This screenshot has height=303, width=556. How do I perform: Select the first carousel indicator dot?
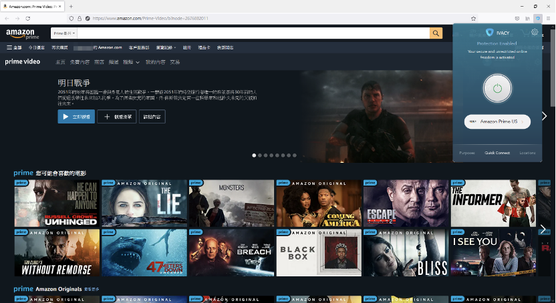click(254, 155)
